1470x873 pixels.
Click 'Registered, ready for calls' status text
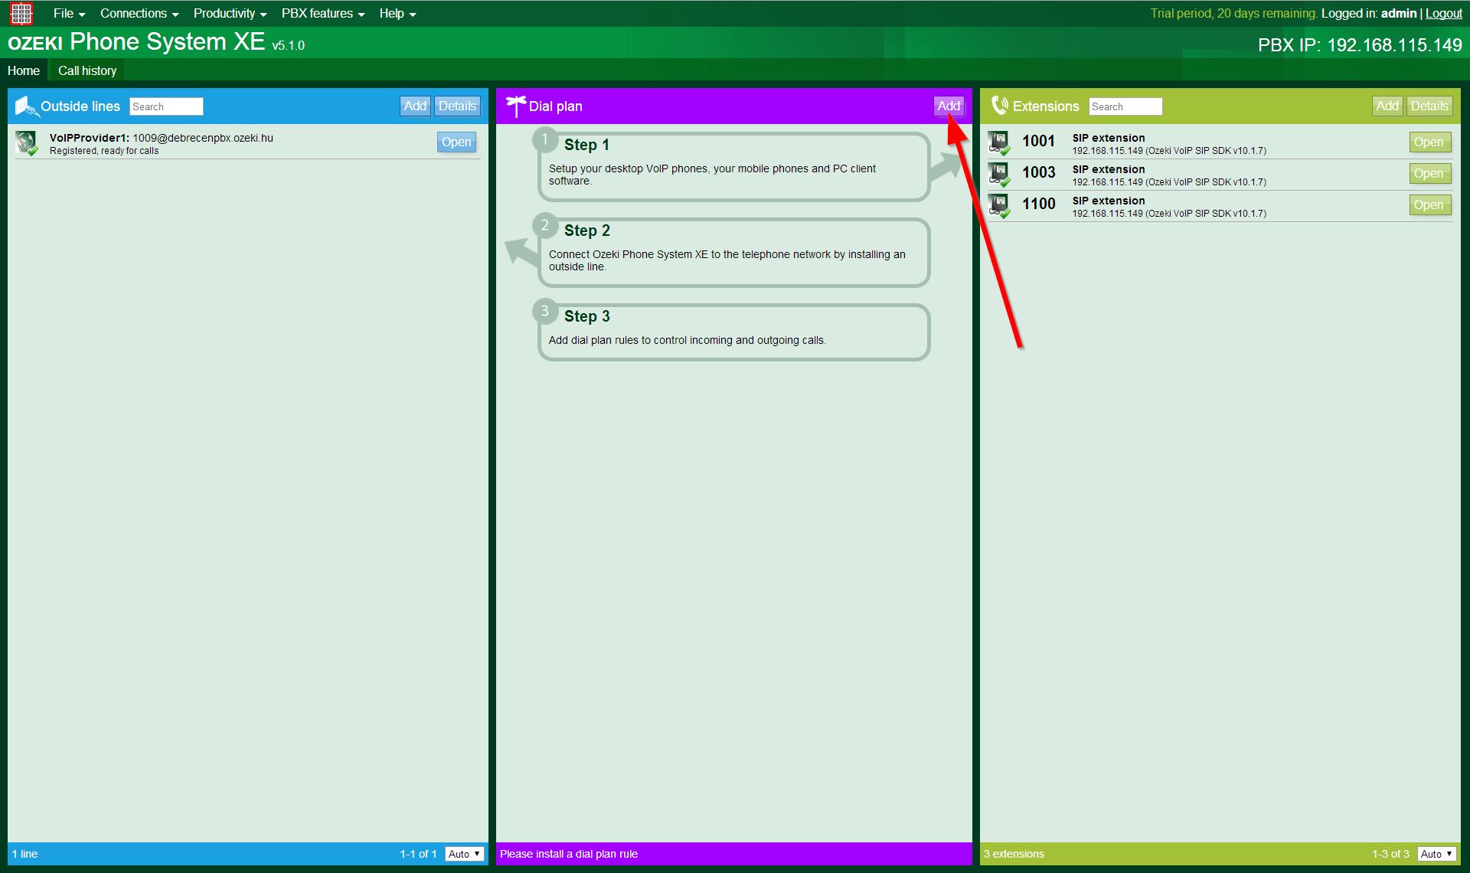[x=104, y=151]
